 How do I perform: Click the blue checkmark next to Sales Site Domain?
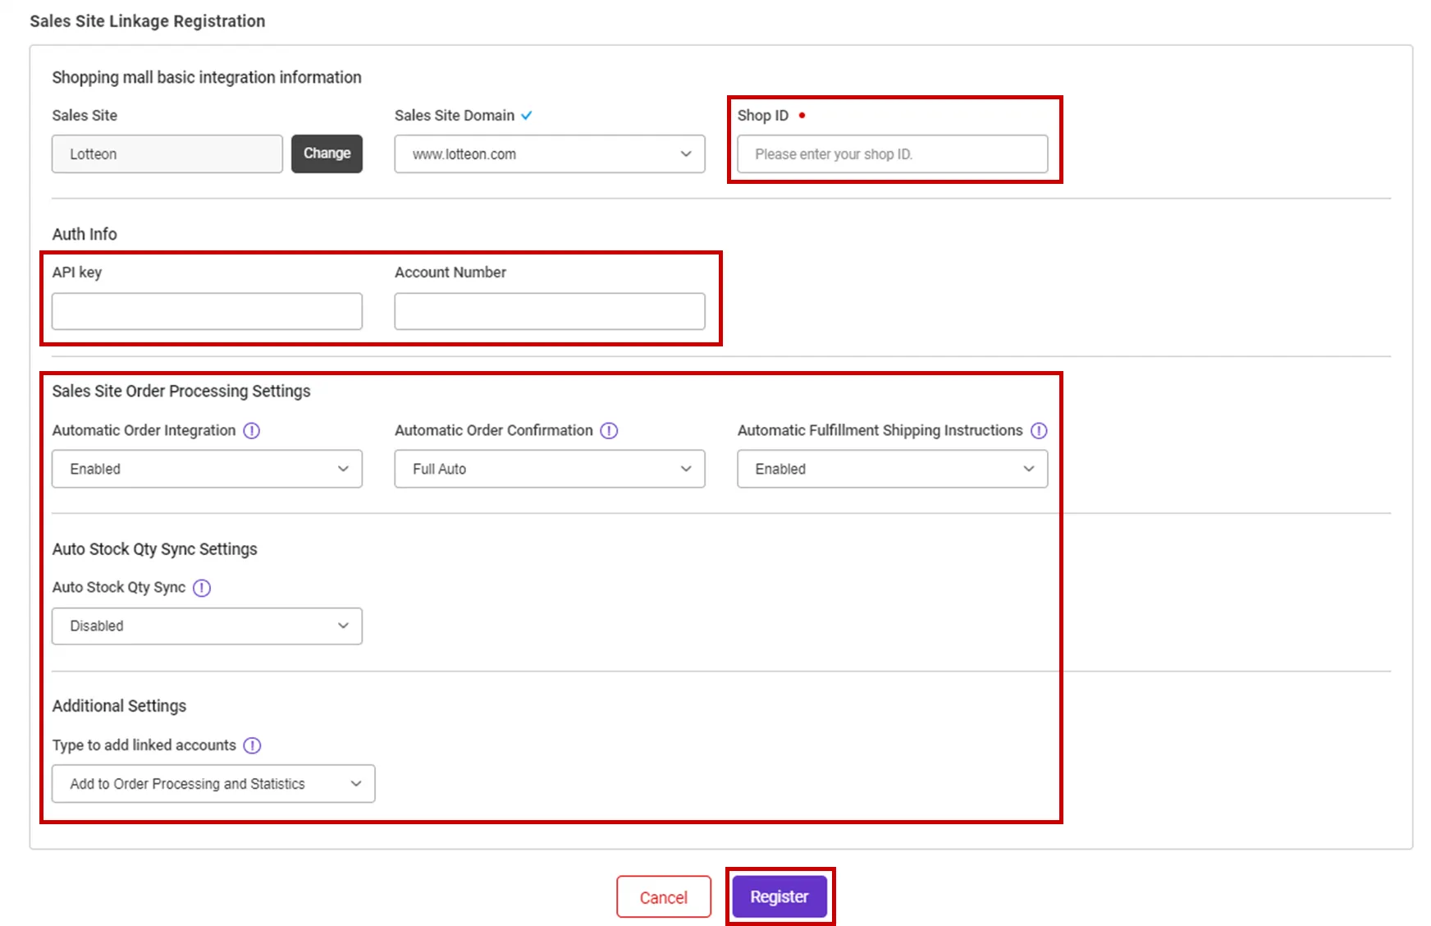(x=527, y=116)
